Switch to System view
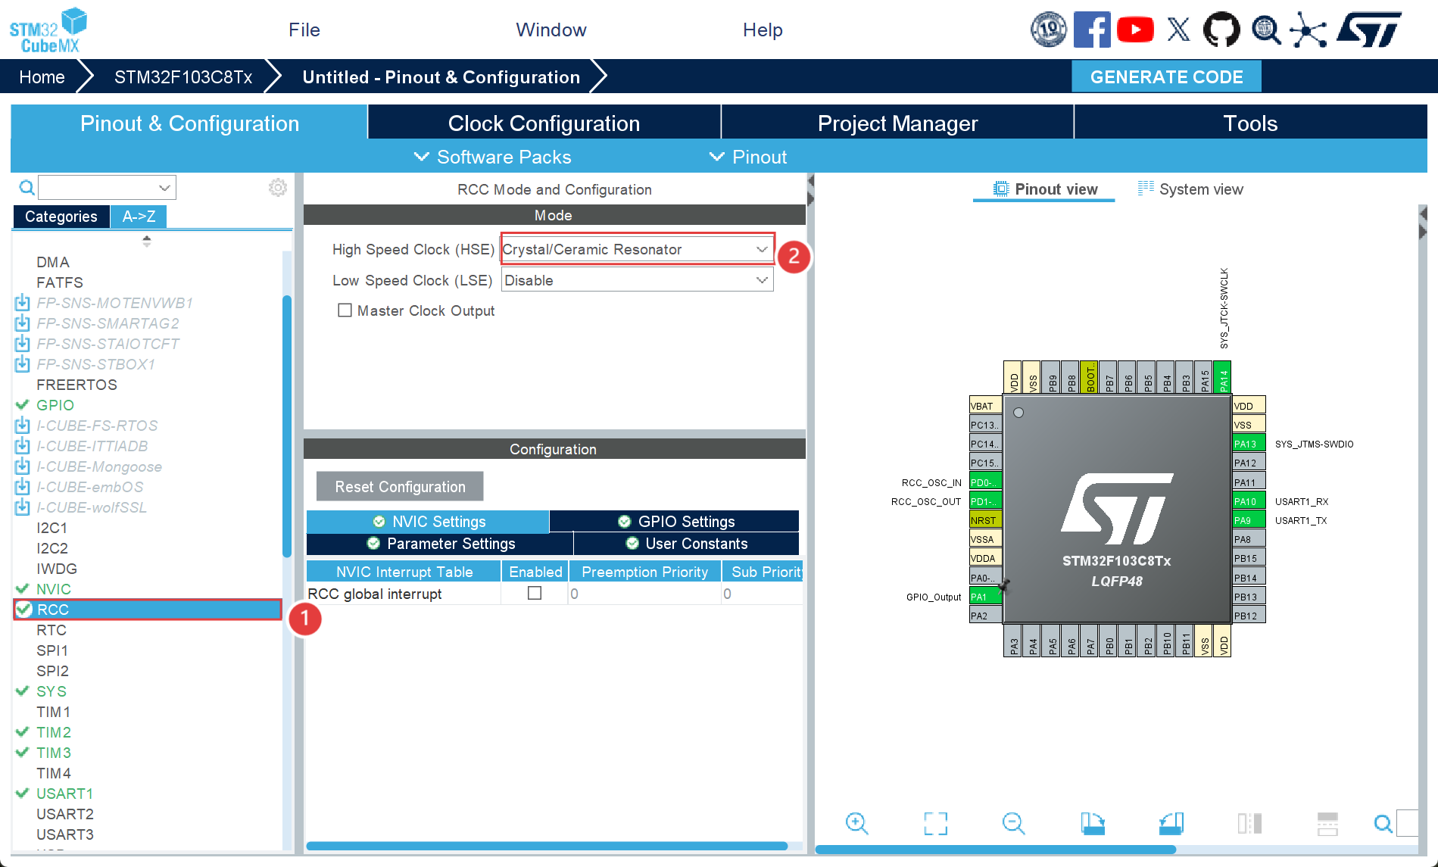The height and width of the screenshot is (867, 1438). pos(1190,189)
